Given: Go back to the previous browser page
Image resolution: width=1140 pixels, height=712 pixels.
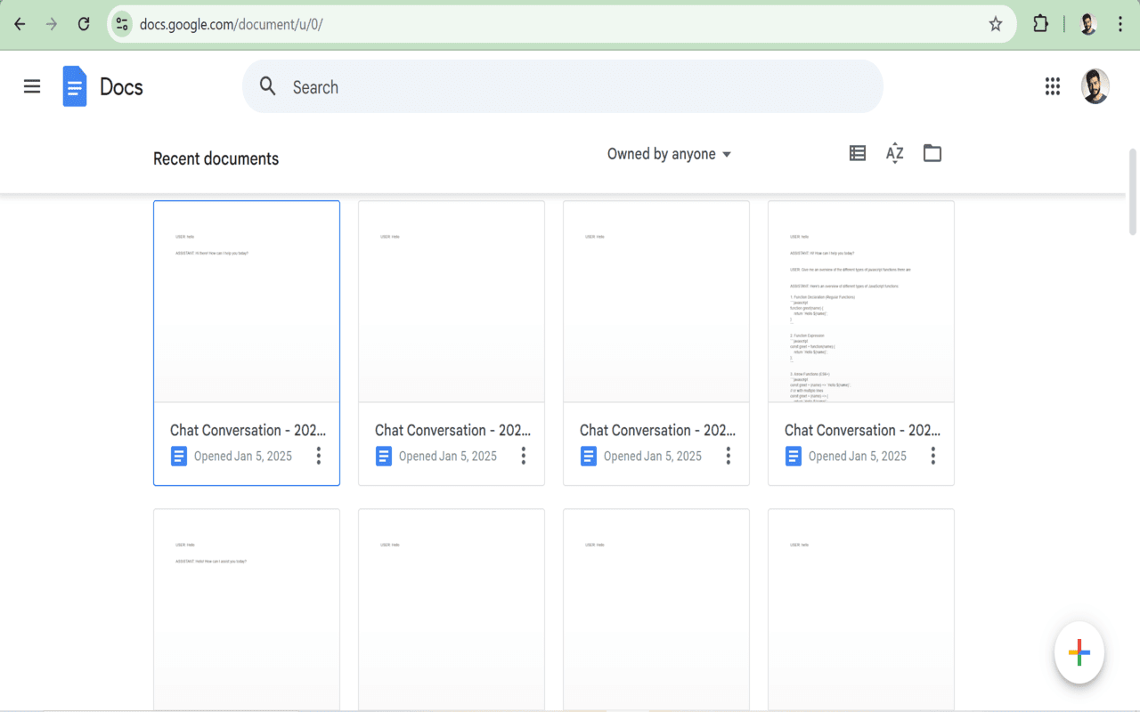Looking at the screenshot, I should pyautogui.click(x=20, y=24).
